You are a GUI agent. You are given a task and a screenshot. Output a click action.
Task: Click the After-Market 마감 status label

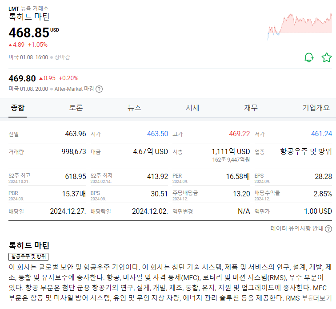coord(74,89)
